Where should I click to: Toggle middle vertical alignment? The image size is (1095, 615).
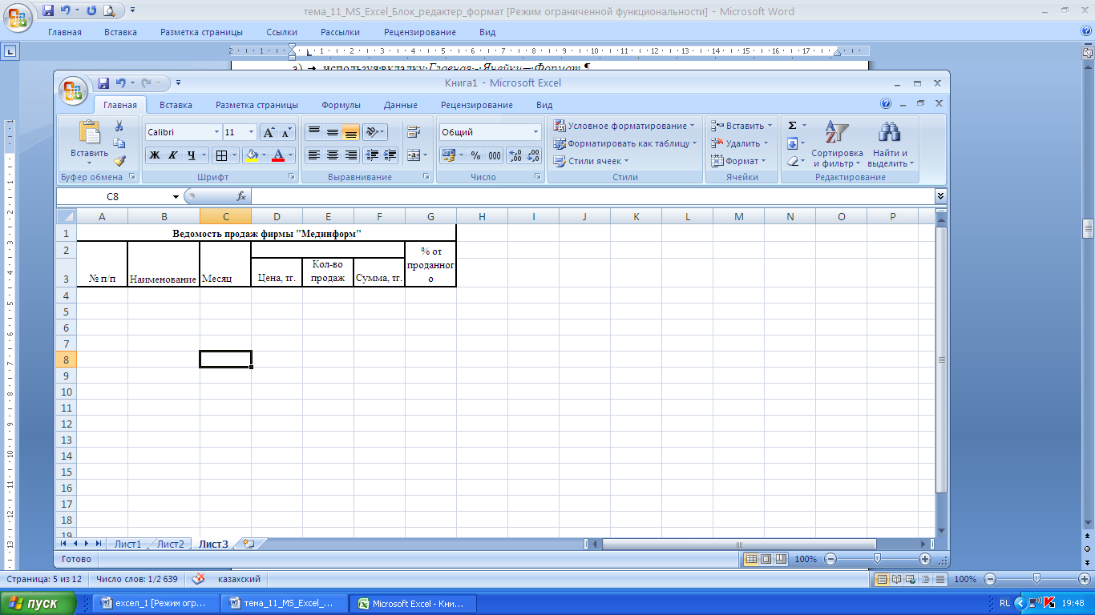(332, 132)
